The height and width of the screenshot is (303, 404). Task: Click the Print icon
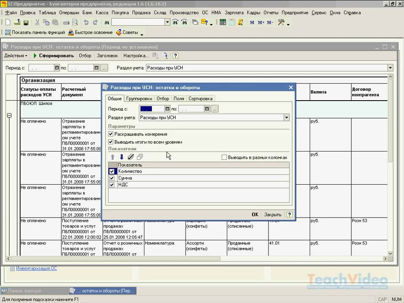click(66, 23)
